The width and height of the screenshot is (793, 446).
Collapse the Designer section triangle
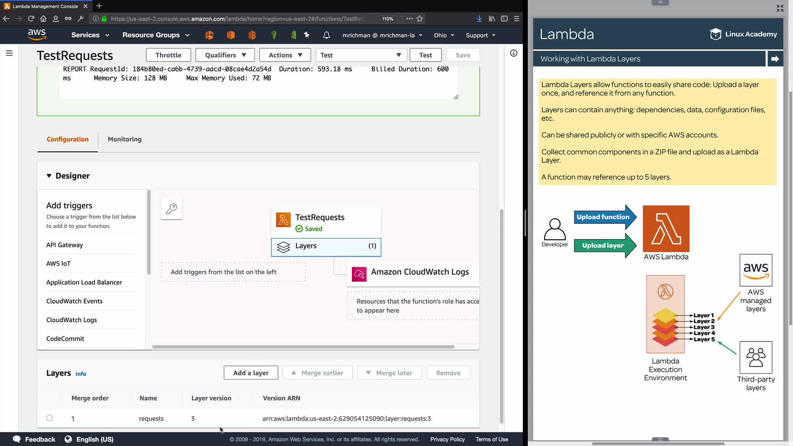click(49, 176)
